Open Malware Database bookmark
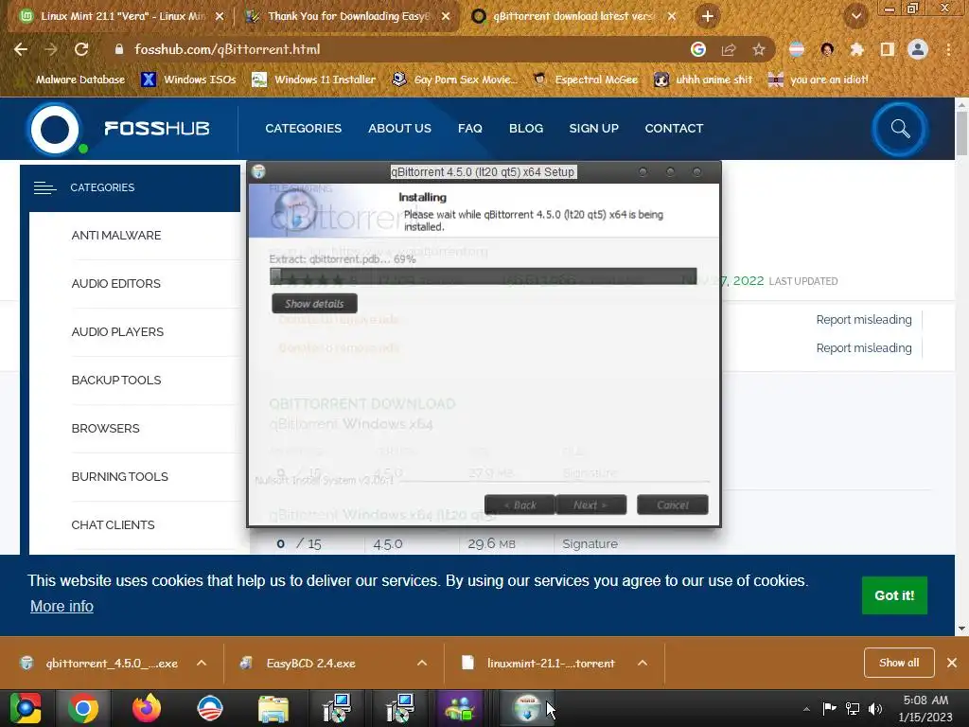969x727 pixels. tap(80, 80)
